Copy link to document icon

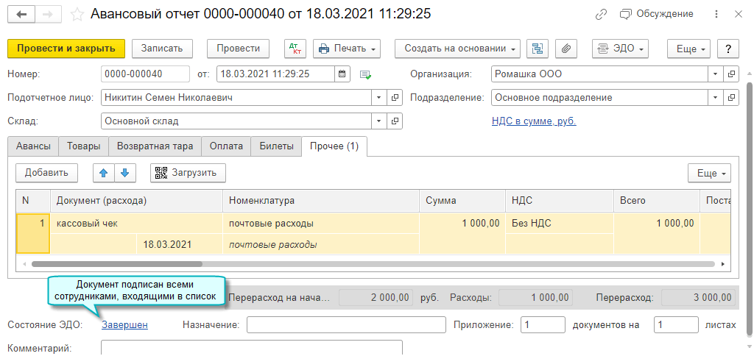(602, 14)
